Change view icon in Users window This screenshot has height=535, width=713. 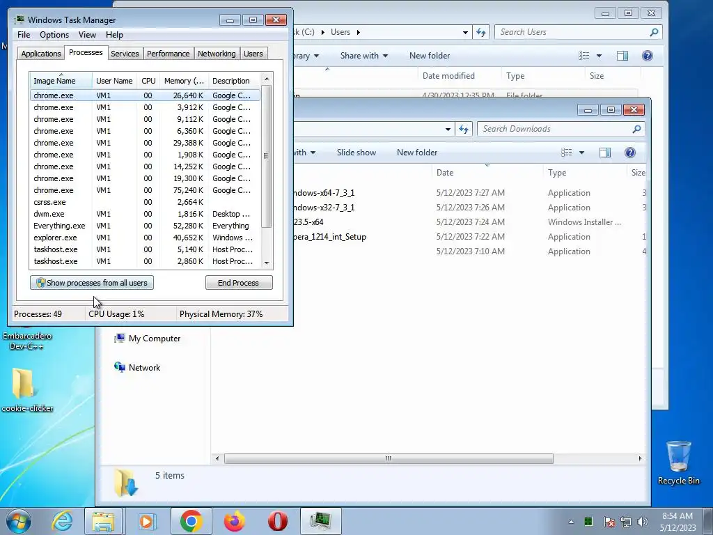[584, 56]
